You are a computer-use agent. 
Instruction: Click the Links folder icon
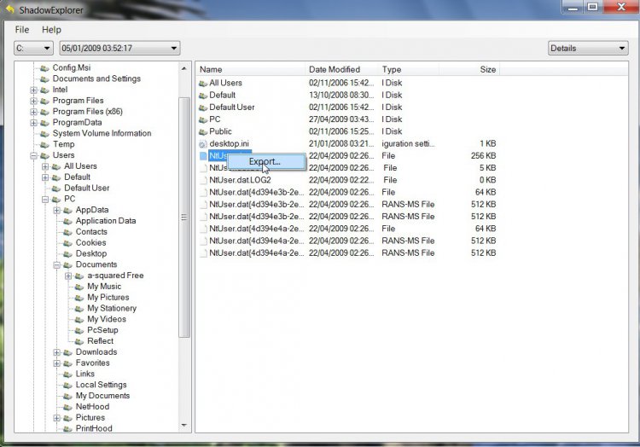[x=67, y=374]
